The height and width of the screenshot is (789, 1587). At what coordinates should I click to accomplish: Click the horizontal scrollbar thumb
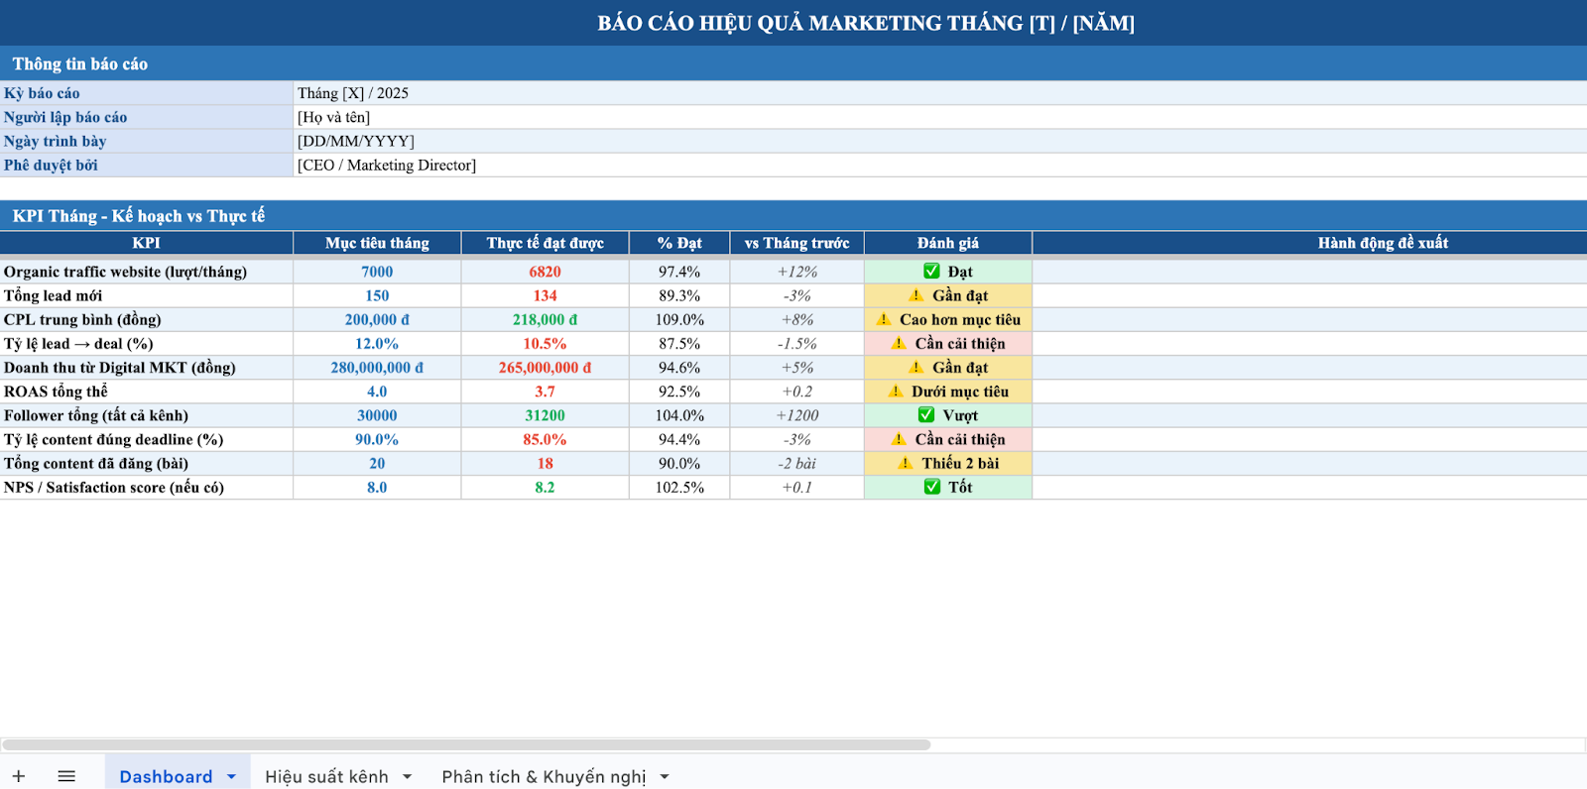[x=466, y=744]
